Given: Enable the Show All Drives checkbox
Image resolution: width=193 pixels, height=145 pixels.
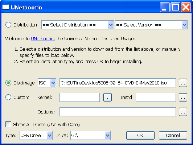Looking at the screenshot, I should (x=8, y=124).
